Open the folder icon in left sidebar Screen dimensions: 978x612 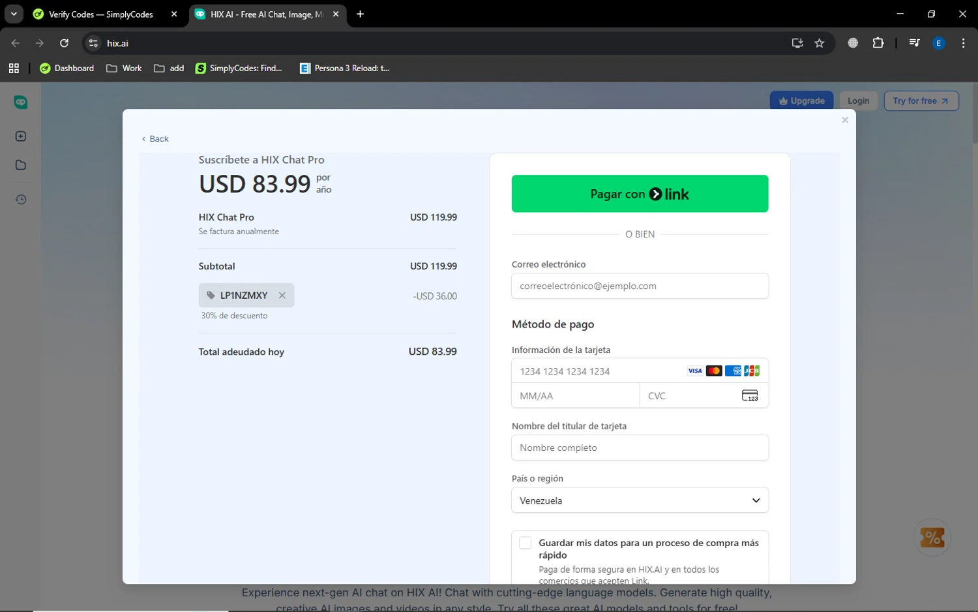(21, 165)
